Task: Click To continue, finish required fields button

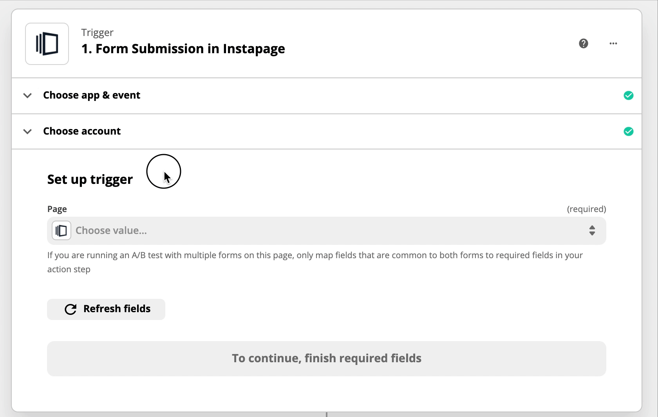Action: click(x=327, y=359)
